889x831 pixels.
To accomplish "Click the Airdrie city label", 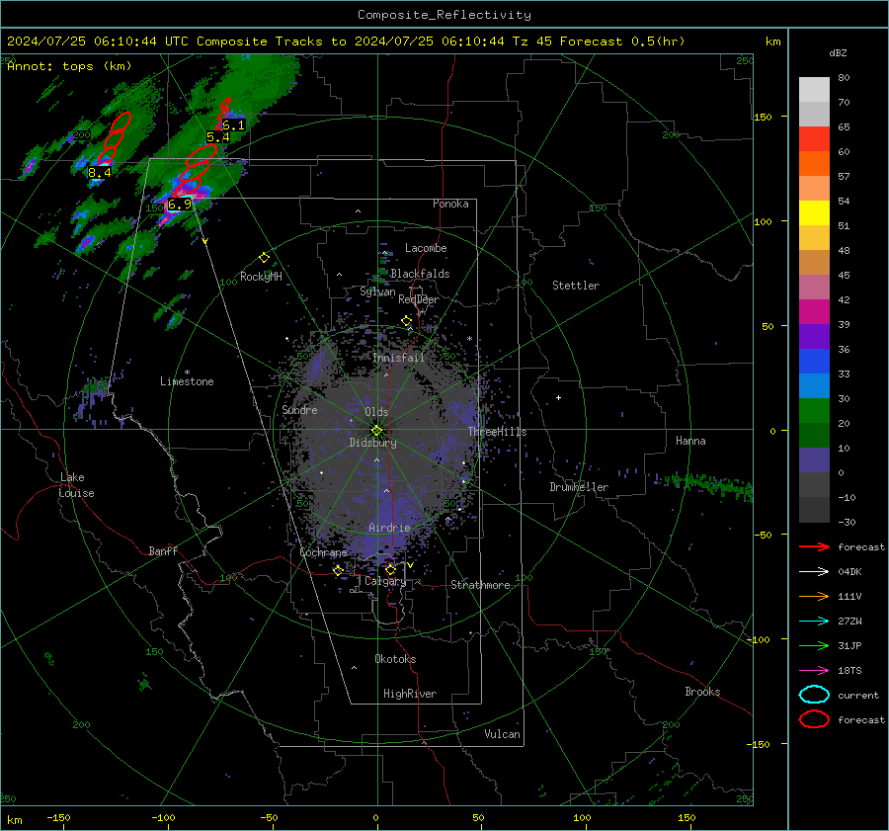I will (389, 528).
